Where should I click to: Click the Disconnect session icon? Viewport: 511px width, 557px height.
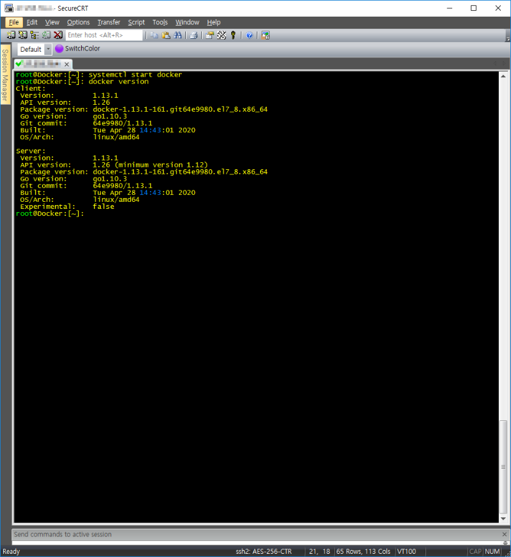click(58, 35)
